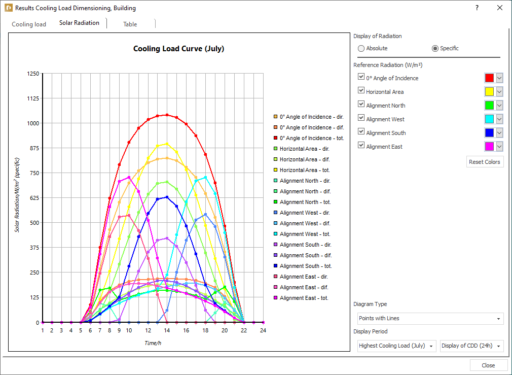
Task: Expand color dropdown arrow for Alignment North
Action: [x=499, y=105]
